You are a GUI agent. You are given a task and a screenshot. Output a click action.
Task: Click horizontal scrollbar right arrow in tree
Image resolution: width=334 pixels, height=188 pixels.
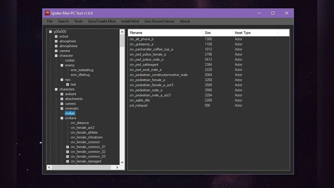point(117,167)
